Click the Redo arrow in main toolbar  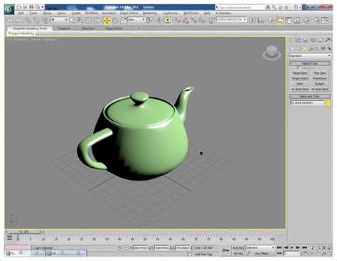(18, 21)
